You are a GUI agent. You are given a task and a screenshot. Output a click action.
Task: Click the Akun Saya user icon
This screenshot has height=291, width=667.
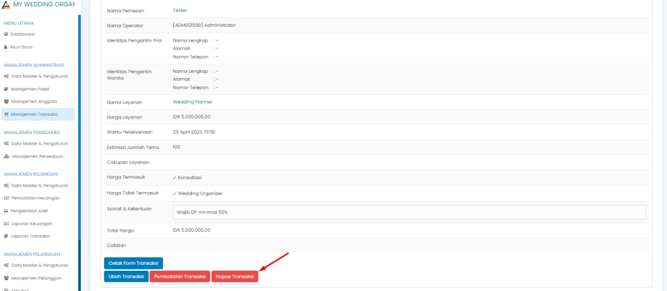pos(6,47)
